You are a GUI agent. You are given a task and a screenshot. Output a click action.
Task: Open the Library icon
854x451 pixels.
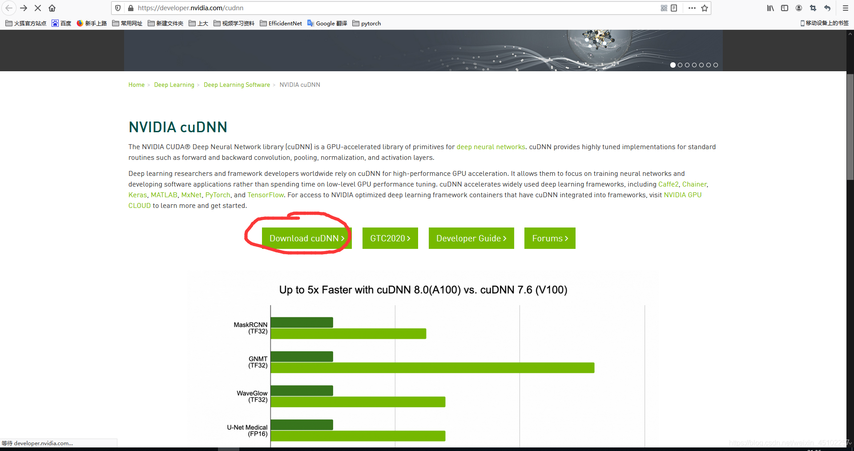(770, 8)
